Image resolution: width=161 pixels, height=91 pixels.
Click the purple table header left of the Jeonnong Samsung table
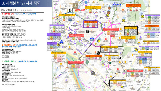57,25
